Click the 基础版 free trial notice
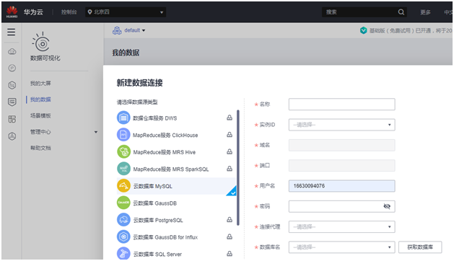Screen dimensions: 454x261 (x=410, y=31)
